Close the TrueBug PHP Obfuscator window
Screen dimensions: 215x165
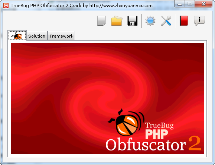click(203, 4)
